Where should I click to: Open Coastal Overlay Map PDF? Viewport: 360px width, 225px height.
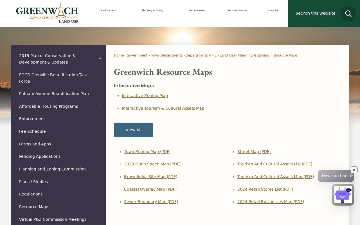pos(150,189)
